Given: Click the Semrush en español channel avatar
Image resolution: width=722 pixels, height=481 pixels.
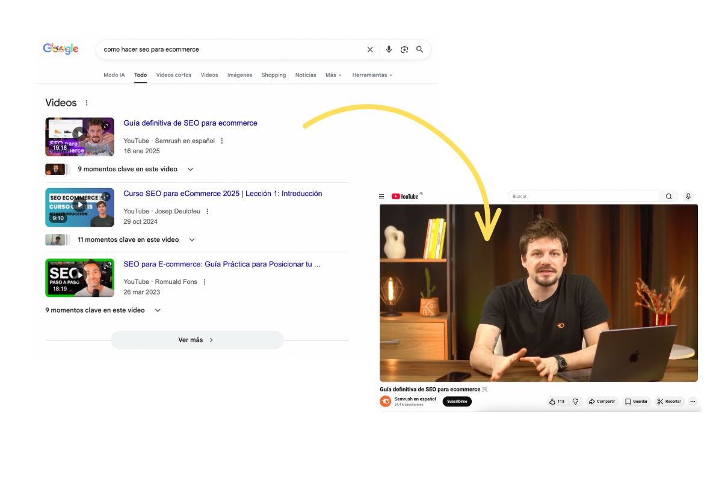Looking at the screenshot, I should click(x=385, y=401).
